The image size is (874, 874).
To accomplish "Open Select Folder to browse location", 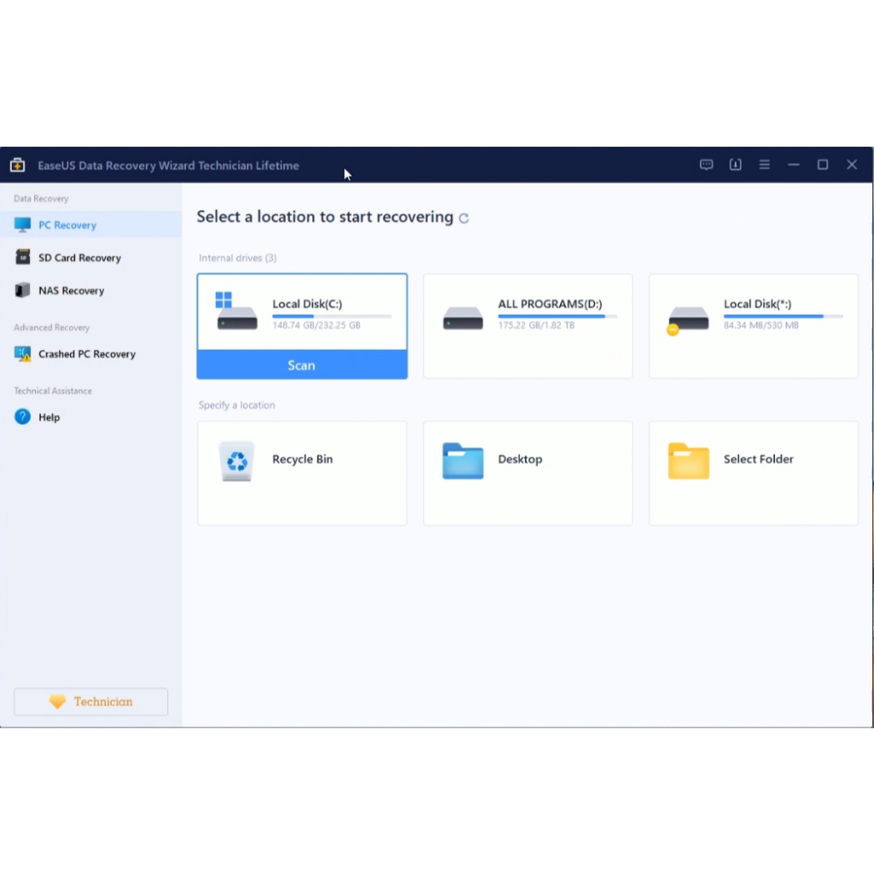I will (x=754, y=473).
